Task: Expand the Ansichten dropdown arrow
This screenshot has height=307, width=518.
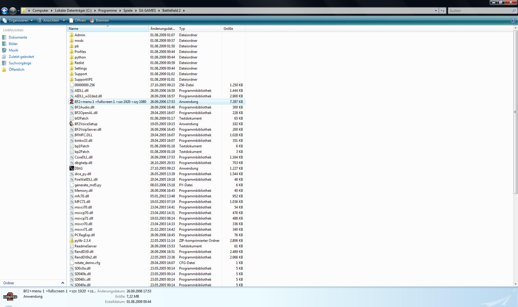Action: coord(64,20)
